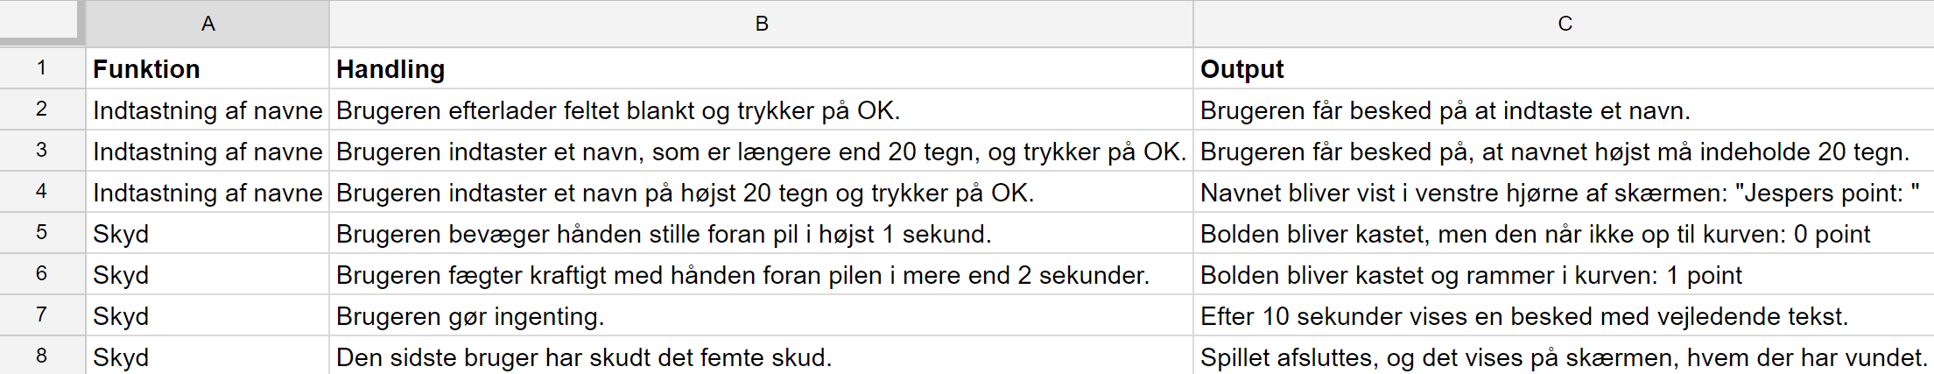1934x374 pixels.
Task: Click the row 5 header
Action: (x=41, y=233)
